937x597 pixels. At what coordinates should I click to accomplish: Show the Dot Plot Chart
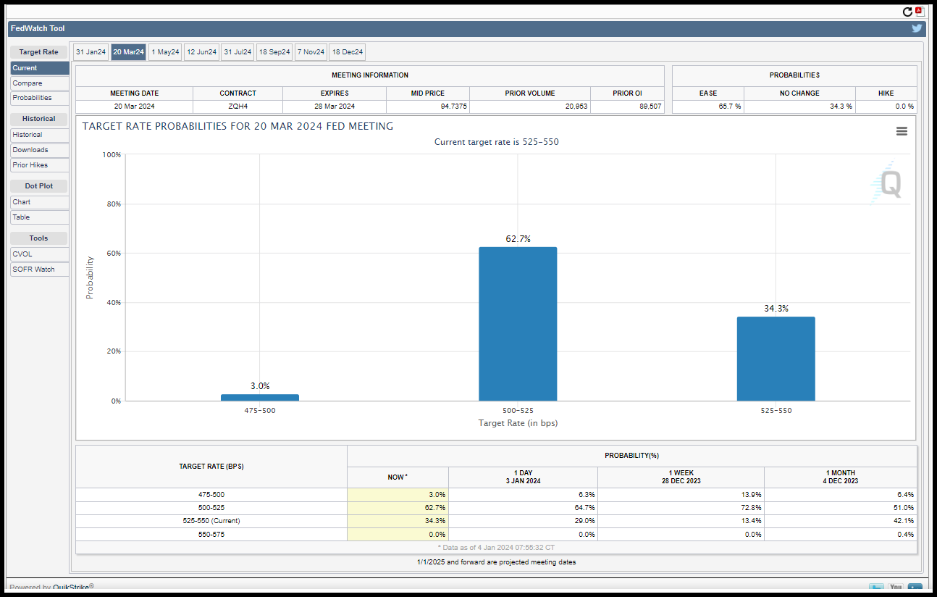coord(40,202)
